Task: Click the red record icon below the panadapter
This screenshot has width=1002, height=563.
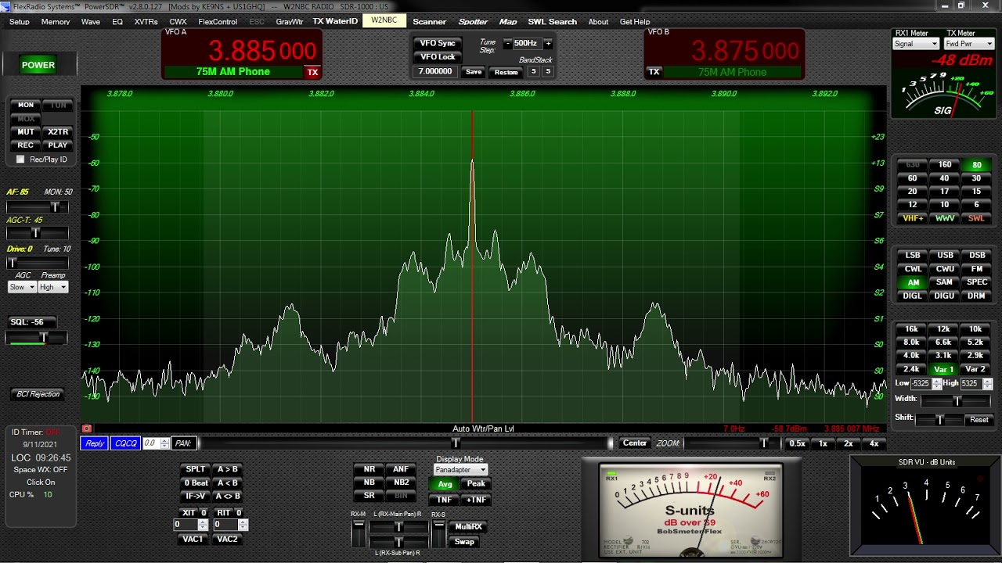Action: pos(87,429)
